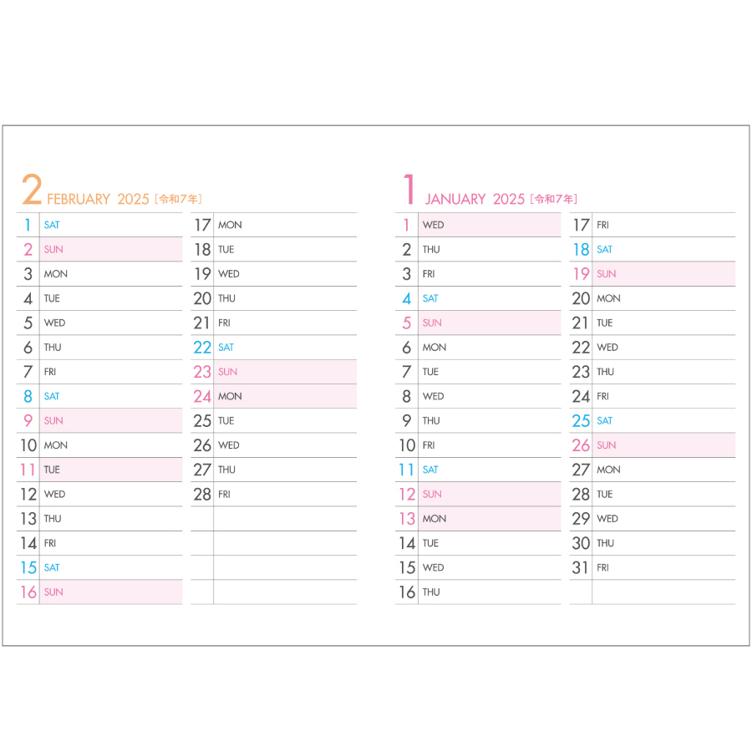Select January 16 THU row

pyautogui.click(x=478, y=592)
